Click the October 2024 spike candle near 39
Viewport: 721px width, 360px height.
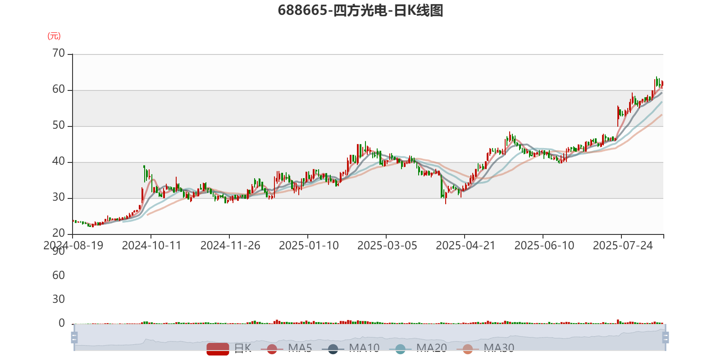click(x=144, y=173)
